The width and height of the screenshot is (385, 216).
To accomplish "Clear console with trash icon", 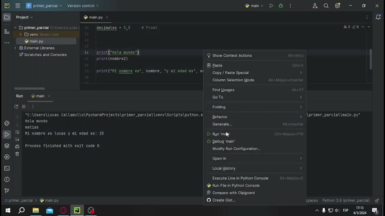I will tap(17, 154).
